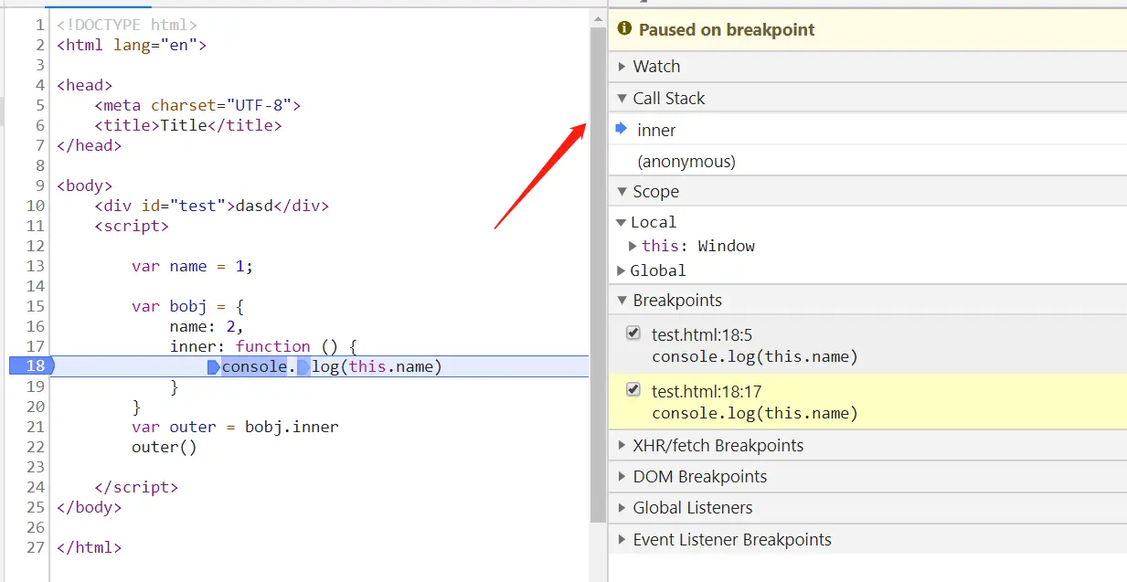Click the var outer = bobj.inner line
1127x582 pixels.
click(x=235, y=427)
